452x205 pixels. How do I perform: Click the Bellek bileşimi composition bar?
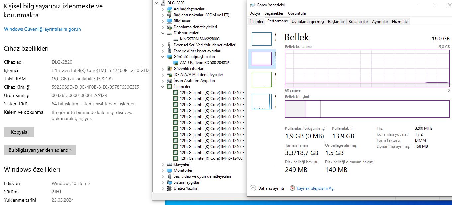367,109
